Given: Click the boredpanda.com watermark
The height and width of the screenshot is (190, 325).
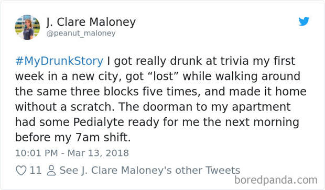Looking at the screenshot, I should (276, 180).
